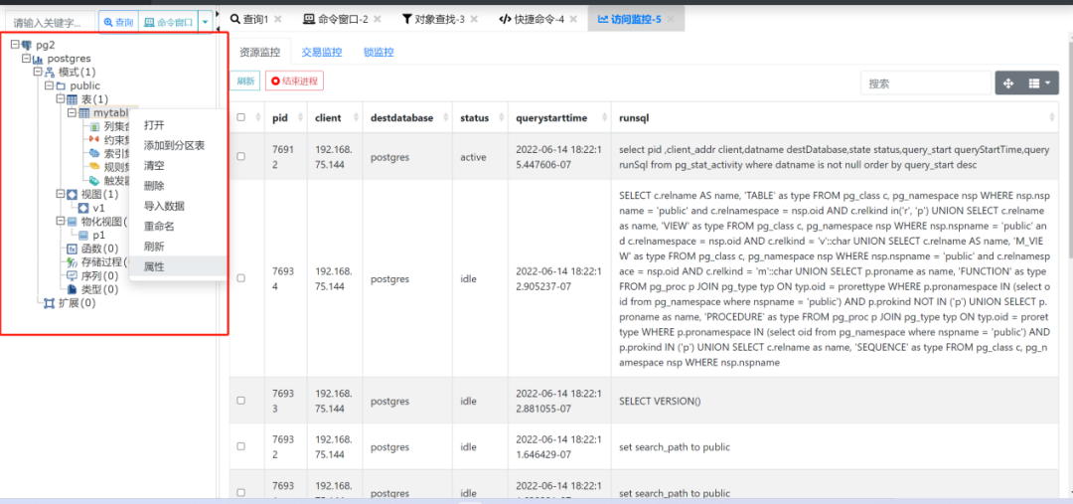
Task: Click the 列集合 columns icon
Action: point(95,126)
